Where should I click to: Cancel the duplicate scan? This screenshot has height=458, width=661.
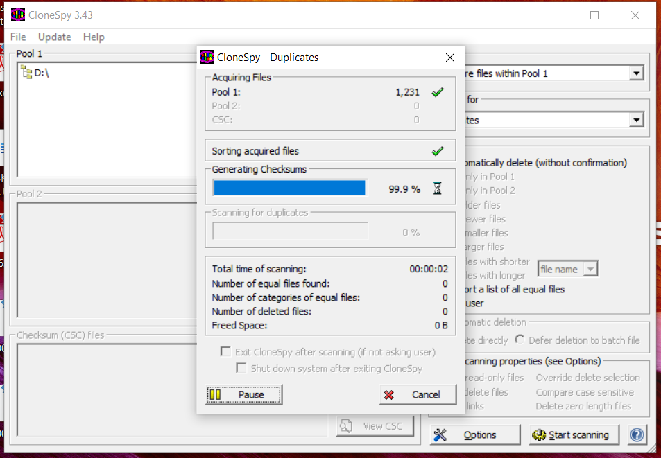[418, 394]
